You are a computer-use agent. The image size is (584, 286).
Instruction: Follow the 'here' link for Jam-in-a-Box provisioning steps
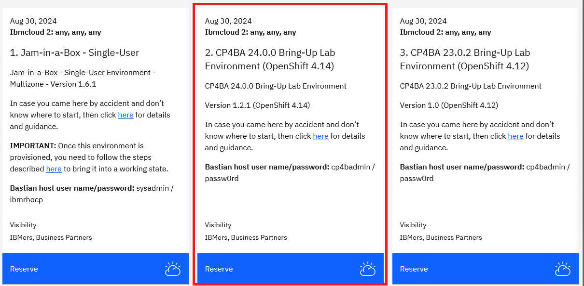[54, 169]
